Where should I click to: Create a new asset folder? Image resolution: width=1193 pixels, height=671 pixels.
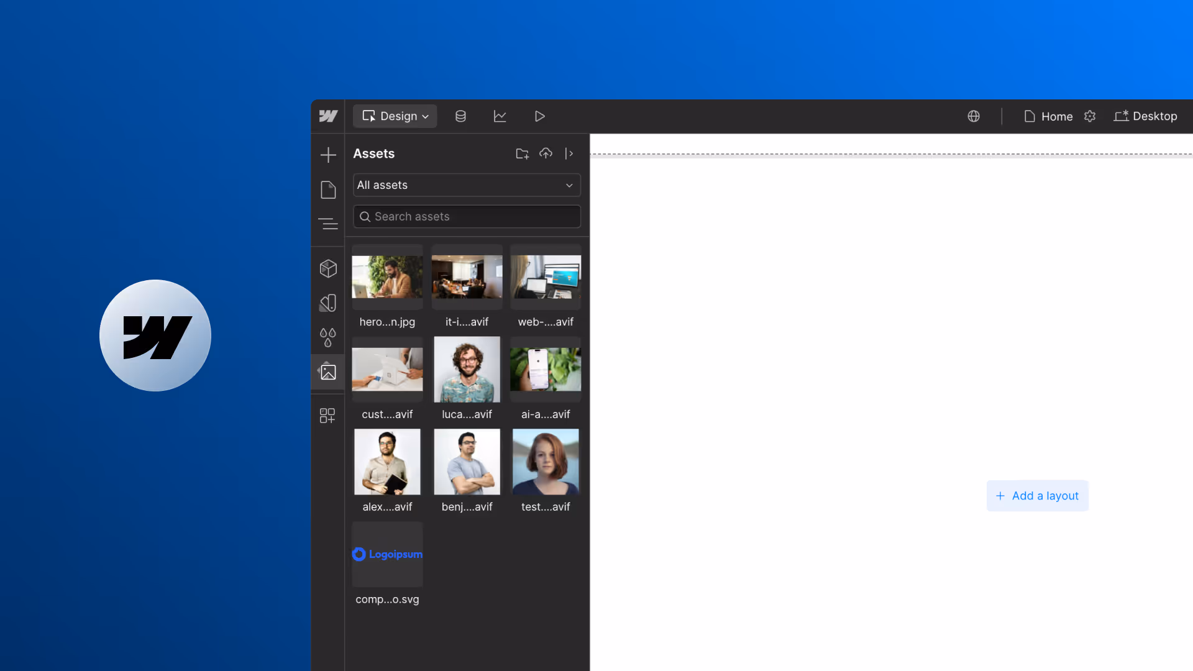click(522, 153)
